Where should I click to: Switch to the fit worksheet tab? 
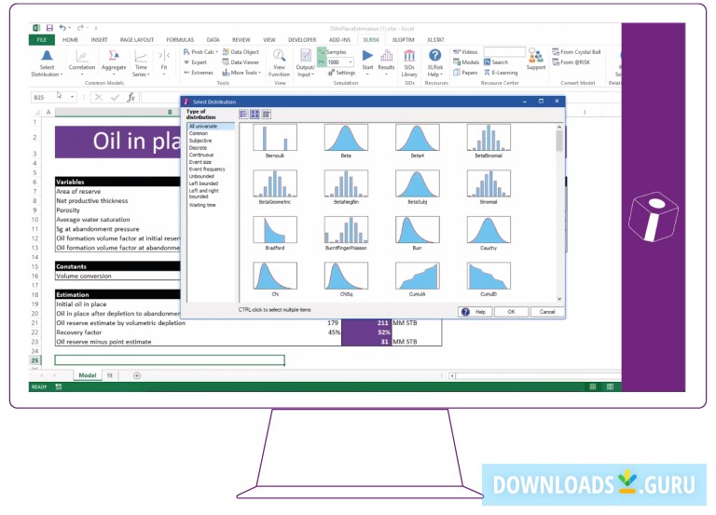[x=110, y=375]
